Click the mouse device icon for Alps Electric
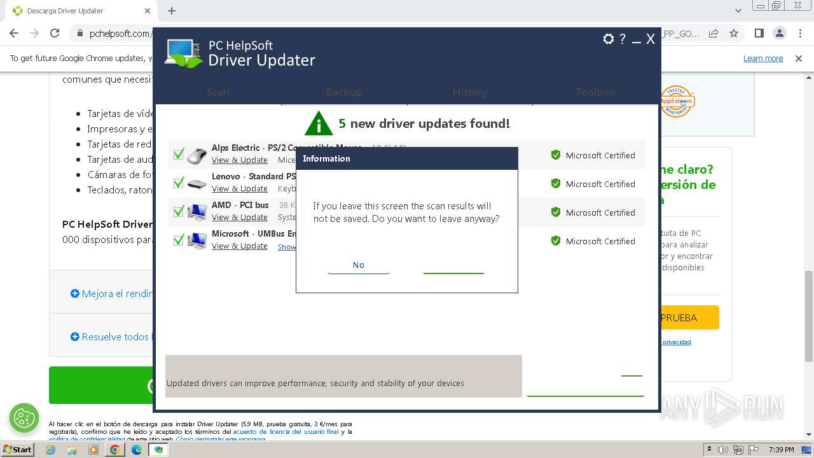Image resolution: width=814 pixels, height=458 pixels. (x=197, y=155)
